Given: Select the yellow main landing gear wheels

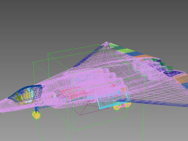Looking at the screenshot, I should (122, 106).
